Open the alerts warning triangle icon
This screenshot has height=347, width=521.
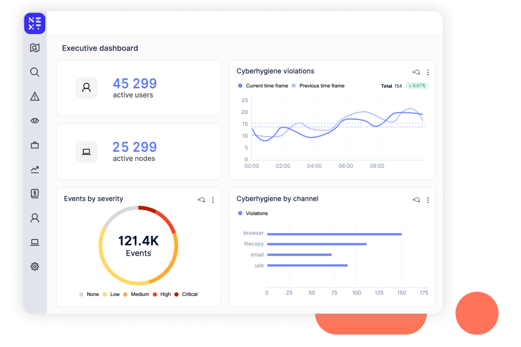[x=35, y=96]
